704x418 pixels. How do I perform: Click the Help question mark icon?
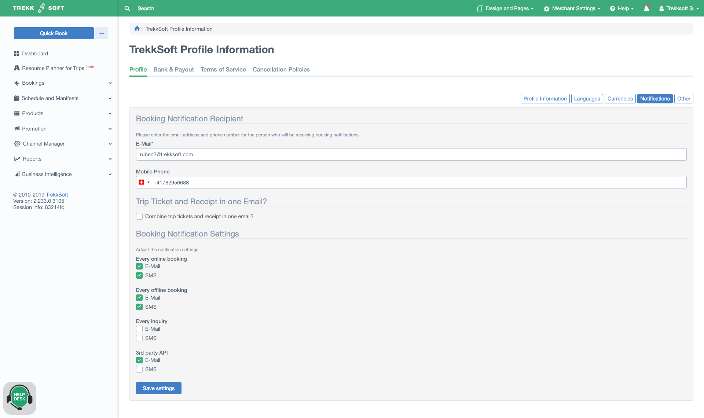[x=613, y=8]
